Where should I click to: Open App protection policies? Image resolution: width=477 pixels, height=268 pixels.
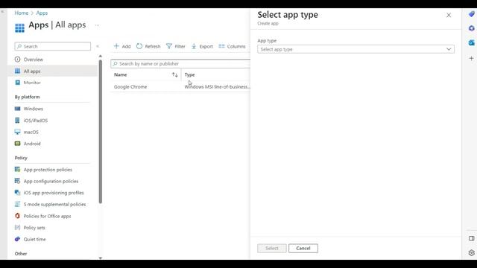[48, 170]
